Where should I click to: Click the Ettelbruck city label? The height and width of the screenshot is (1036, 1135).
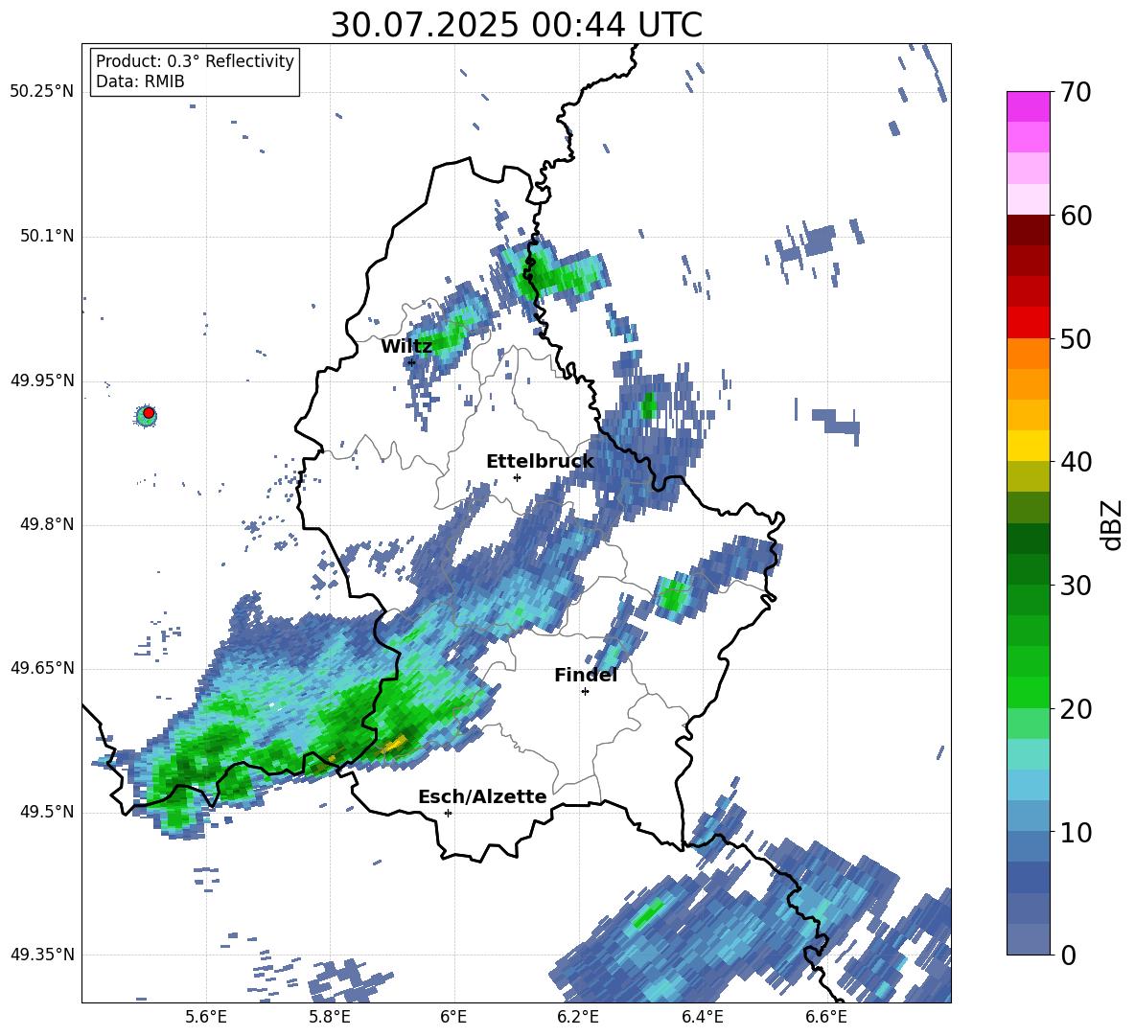tap(540, 462)
